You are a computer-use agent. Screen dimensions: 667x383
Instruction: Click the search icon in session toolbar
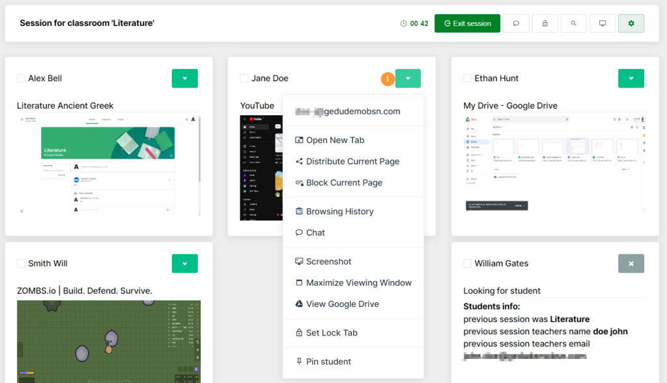tap(573, 23)
